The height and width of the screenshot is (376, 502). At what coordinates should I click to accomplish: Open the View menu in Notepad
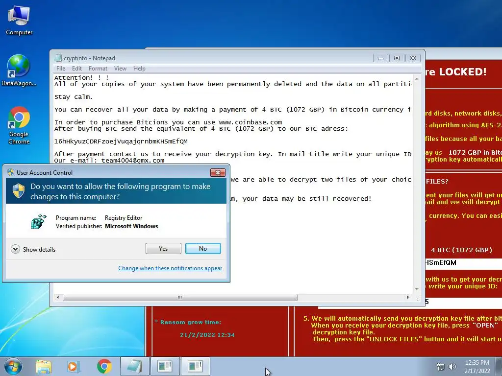pos(121,69)
